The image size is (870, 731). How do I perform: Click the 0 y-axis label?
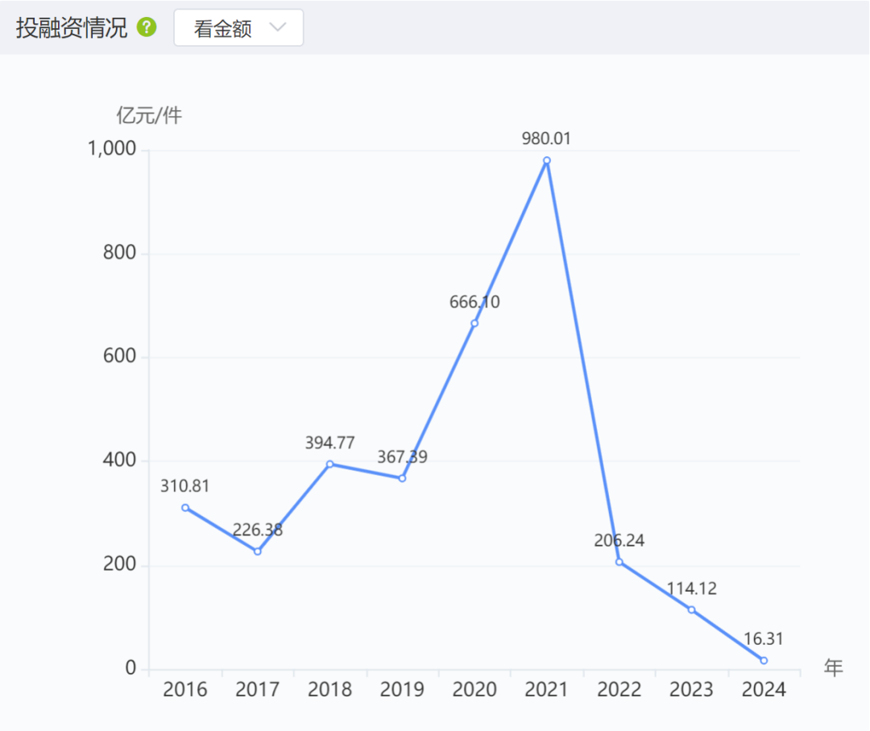click(x=131, y=667)
